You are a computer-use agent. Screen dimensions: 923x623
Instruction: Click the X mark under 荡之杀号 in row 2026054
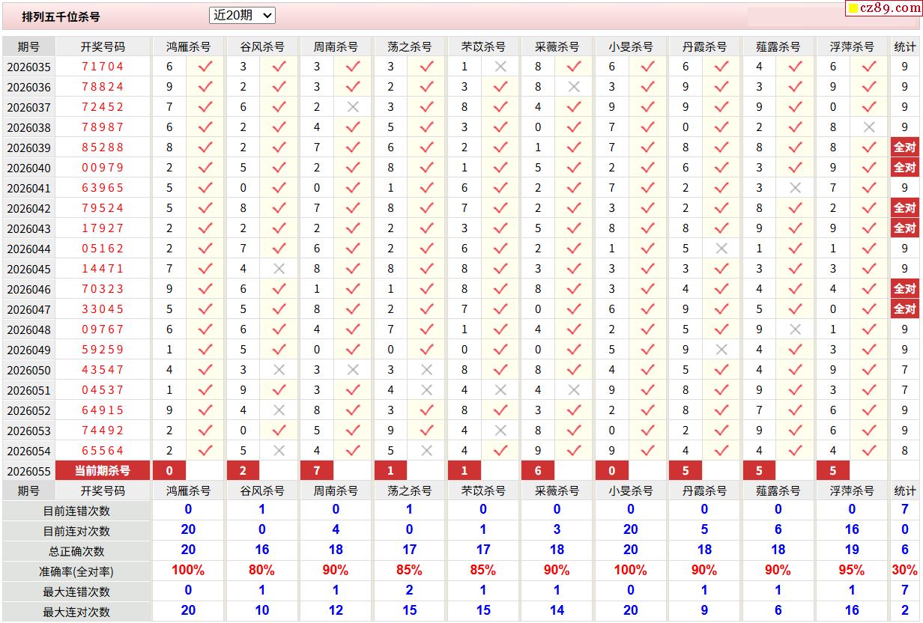pos(427,451)
